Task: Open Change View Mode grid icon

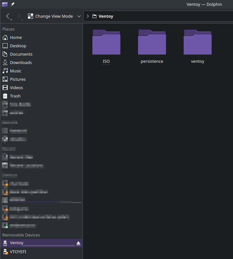Action: pos(31,16)
